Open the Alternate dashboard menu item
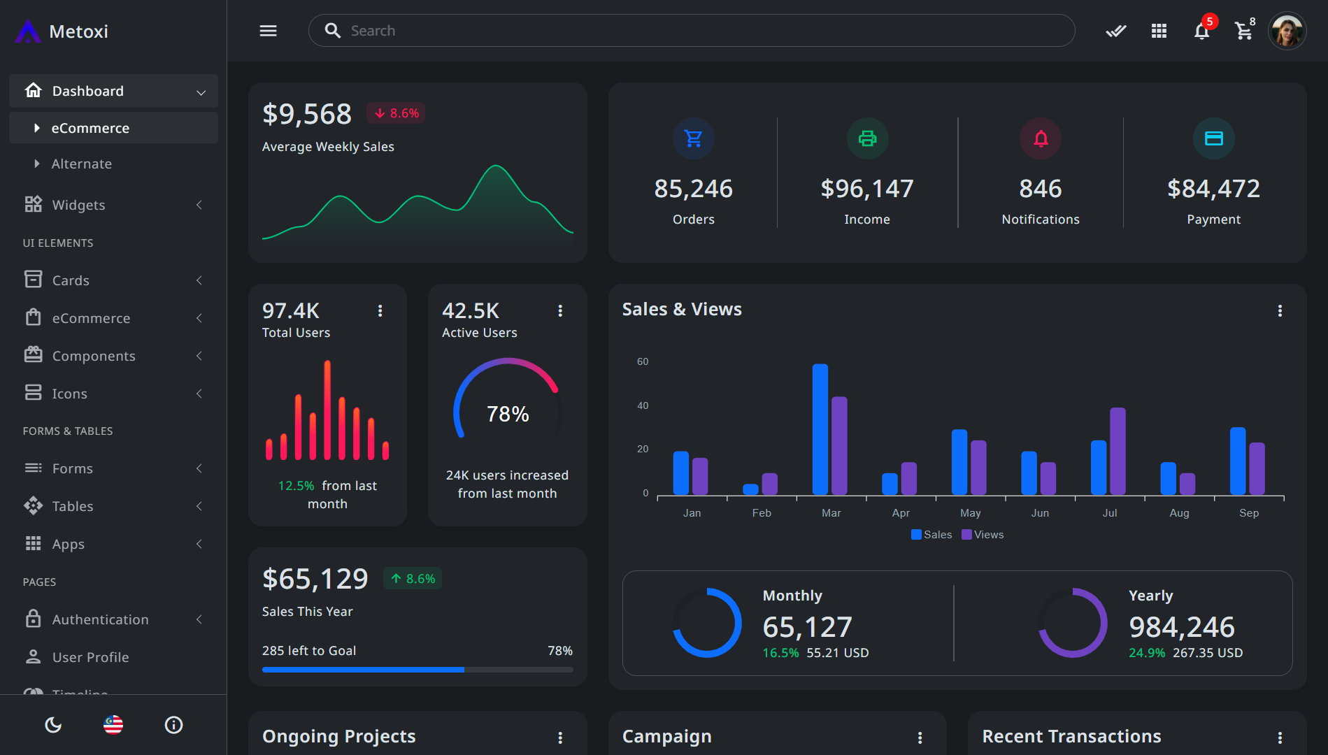The height and width of the screenshot is (755, 1328). click(x=83, y=164)
